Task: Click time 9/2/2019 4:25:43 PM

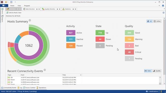Action: 69,78
